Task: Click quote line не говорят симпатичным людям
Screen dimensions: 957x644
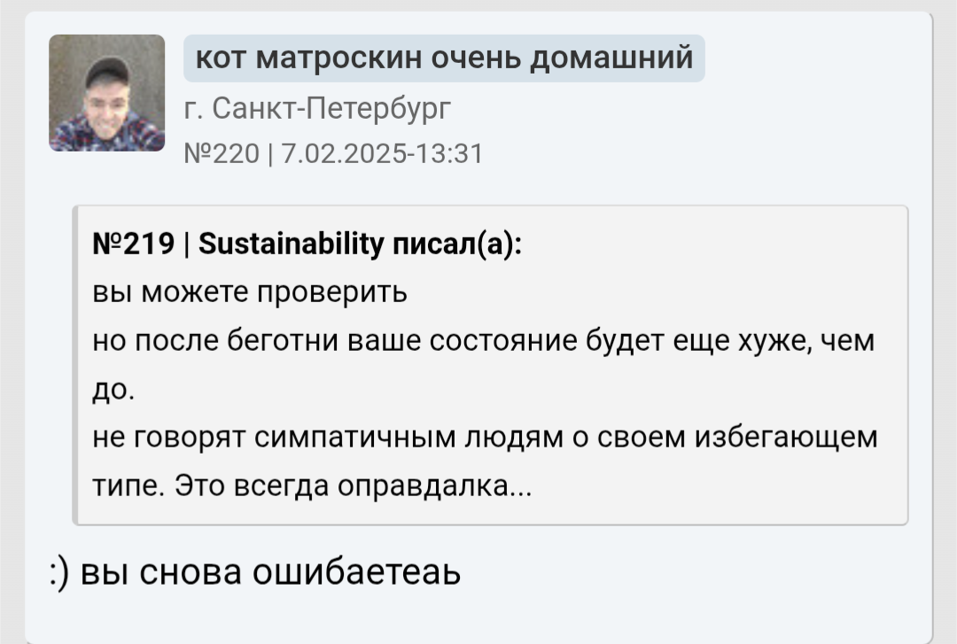Action: (x=485, y=438)
